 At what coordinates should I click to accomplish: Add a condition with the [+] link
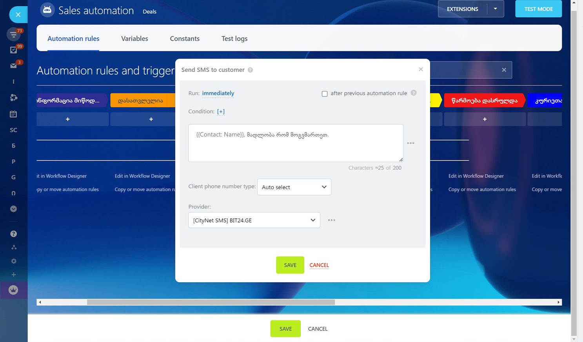point(221,112)
